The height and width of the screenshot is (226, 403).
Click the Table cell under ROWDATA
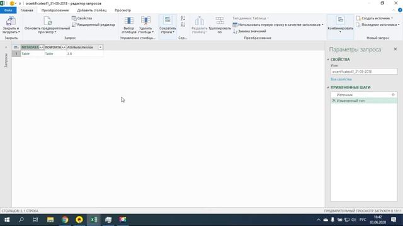pyautogui.click(x=55, y=54)
